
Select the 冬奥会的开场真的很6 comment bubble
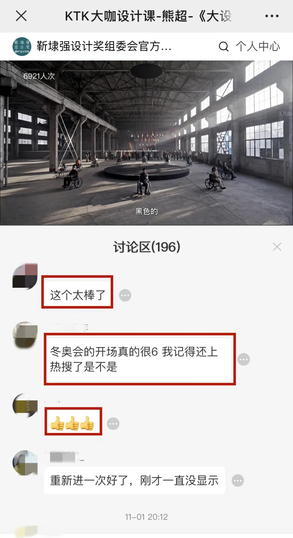tap(140, 359)
